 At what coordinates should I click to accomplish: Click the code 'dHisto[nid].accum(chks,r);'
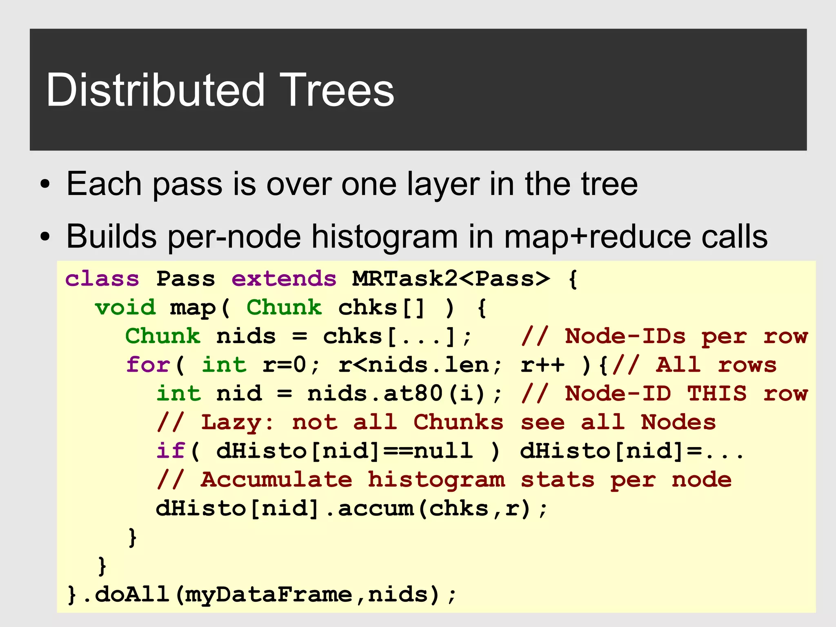pyautogui.click(x=351, y=509)
